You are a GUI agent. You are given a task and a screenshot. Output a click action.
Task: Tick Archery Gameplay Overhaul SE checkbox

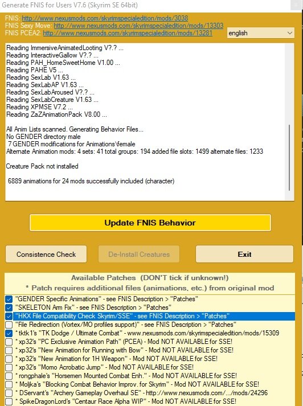click(x=9, y=393)
